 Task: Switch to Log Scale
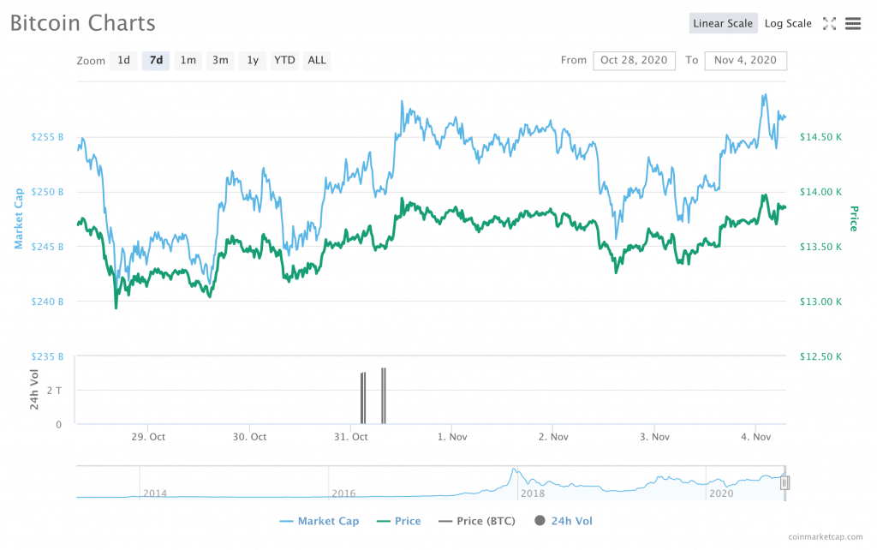tap(788, 24)
